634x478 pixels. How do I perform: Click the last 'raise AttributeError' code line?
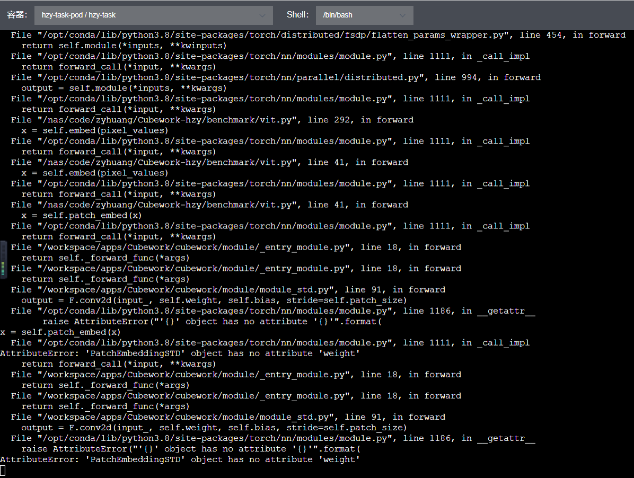(191, 449)
